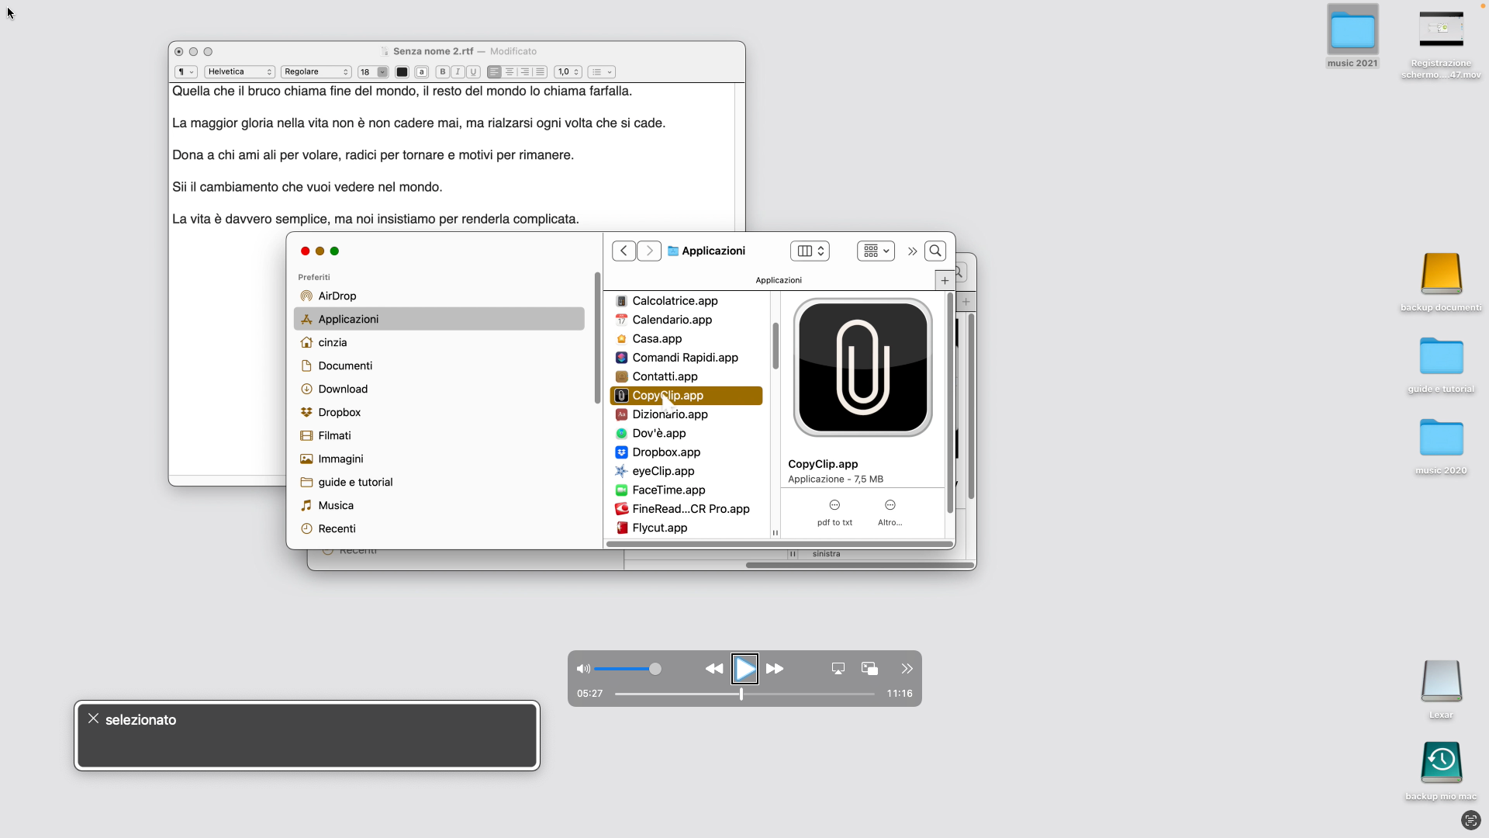Select FineReader OCR Pro.app in list

point(686,509)
